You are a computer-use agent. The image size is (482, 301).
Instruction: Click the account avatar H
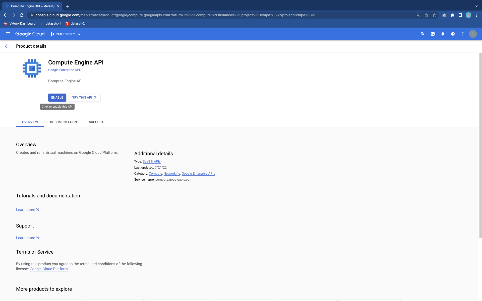(473, 34)
